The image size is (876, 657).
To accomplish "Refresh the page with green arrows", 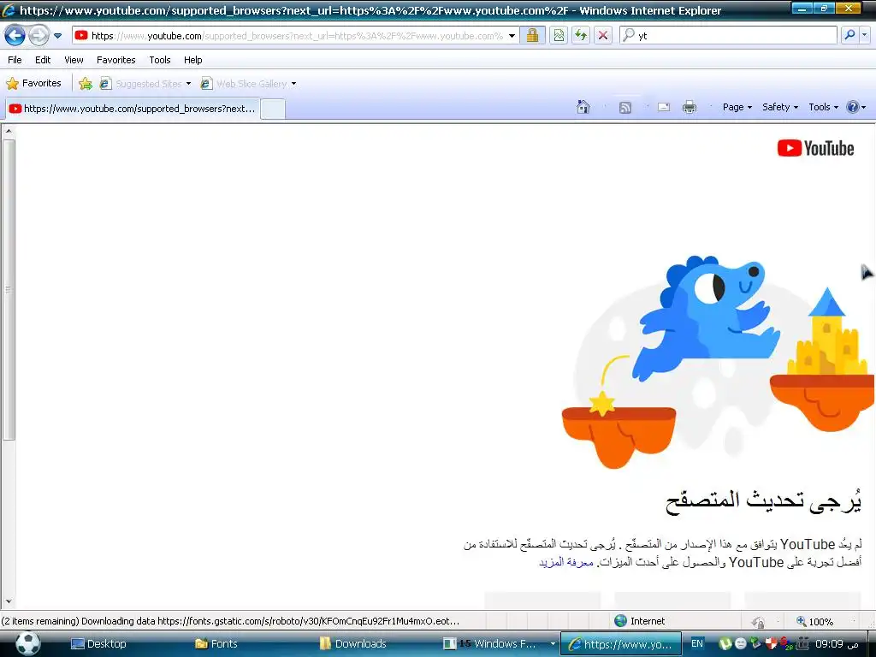I will point(581,36).
